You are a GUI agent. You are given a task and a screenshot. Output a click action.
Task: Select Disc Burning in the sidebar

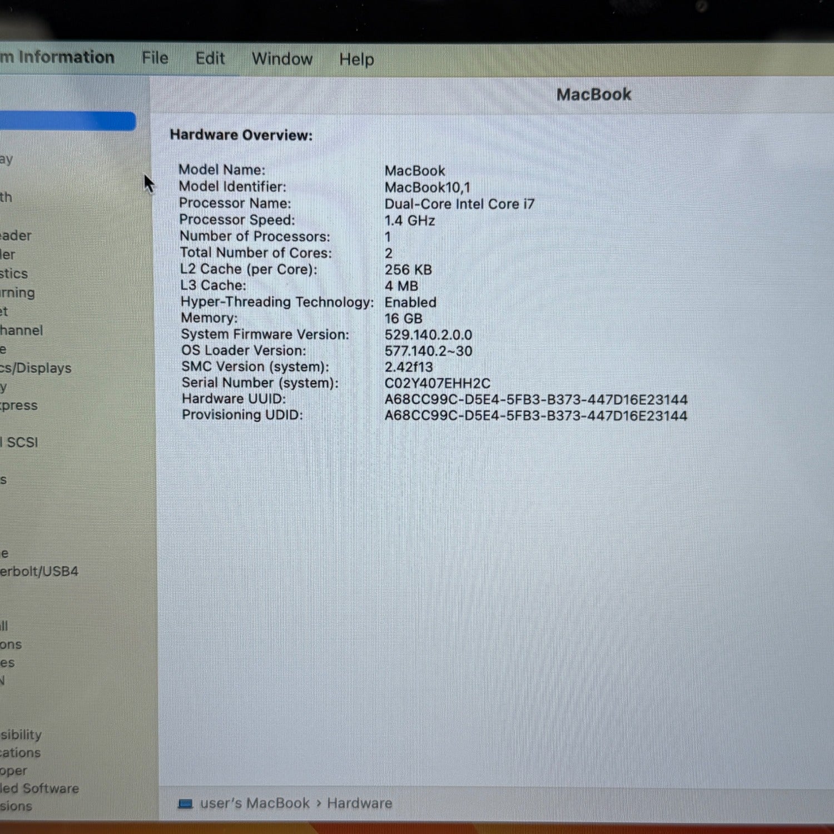click(x=17, y=292)
